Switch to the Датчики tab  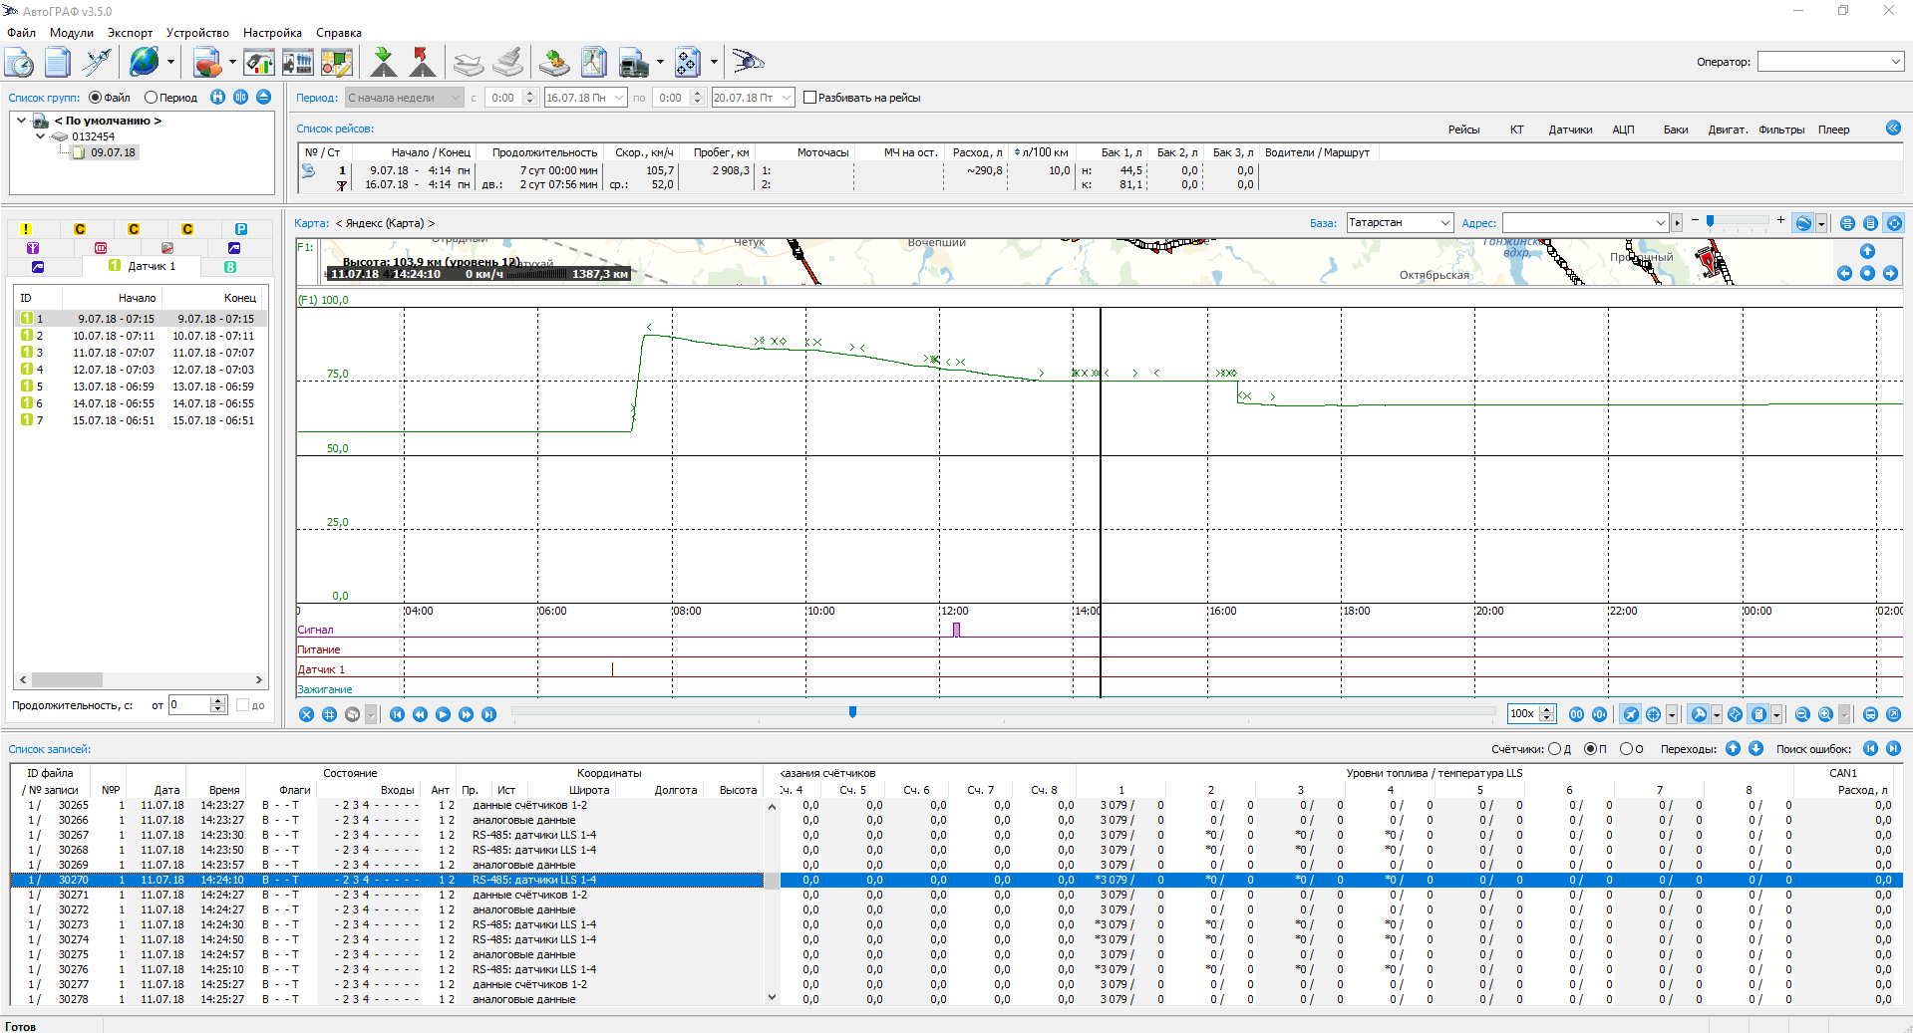click(x=1569, y=129)
